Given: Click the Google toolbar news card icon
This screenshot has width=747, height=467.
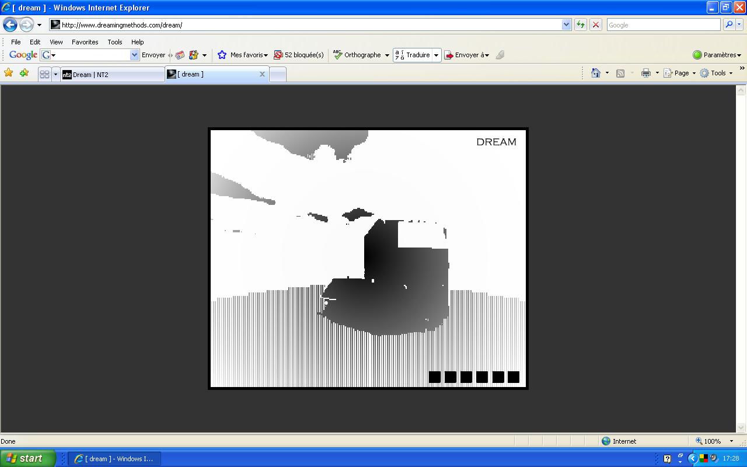Looking at the screenshot, I should coord(180,55).
